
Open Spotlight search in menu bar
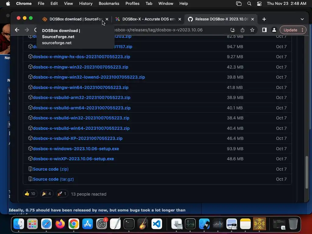coord(249,4)
